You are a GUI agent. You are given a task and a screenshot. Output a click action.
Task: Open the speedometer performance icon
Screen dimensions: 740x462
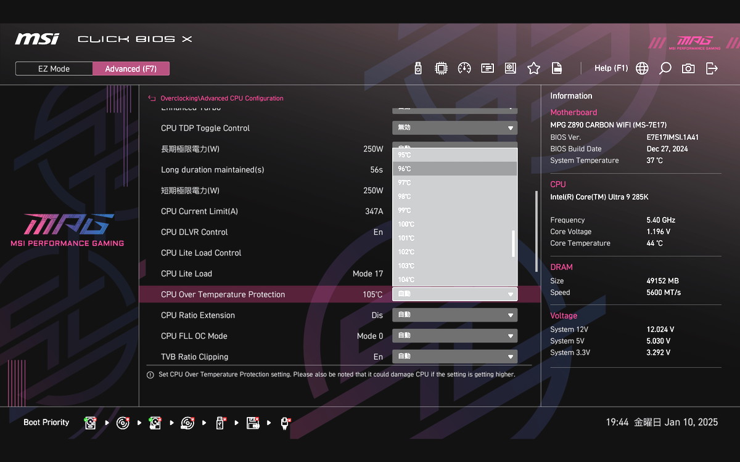coord(464,68)
